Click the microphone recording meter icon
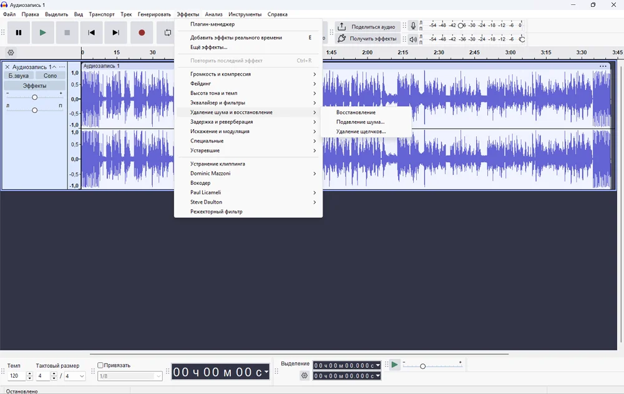This screenshot has height=394, width=624. [413, 26]
